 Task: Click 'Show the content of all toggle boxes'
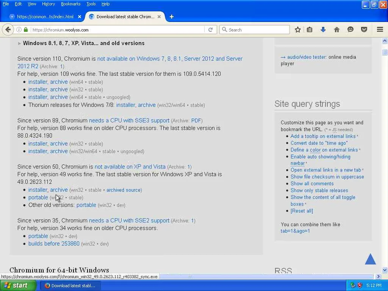(323, 201)
